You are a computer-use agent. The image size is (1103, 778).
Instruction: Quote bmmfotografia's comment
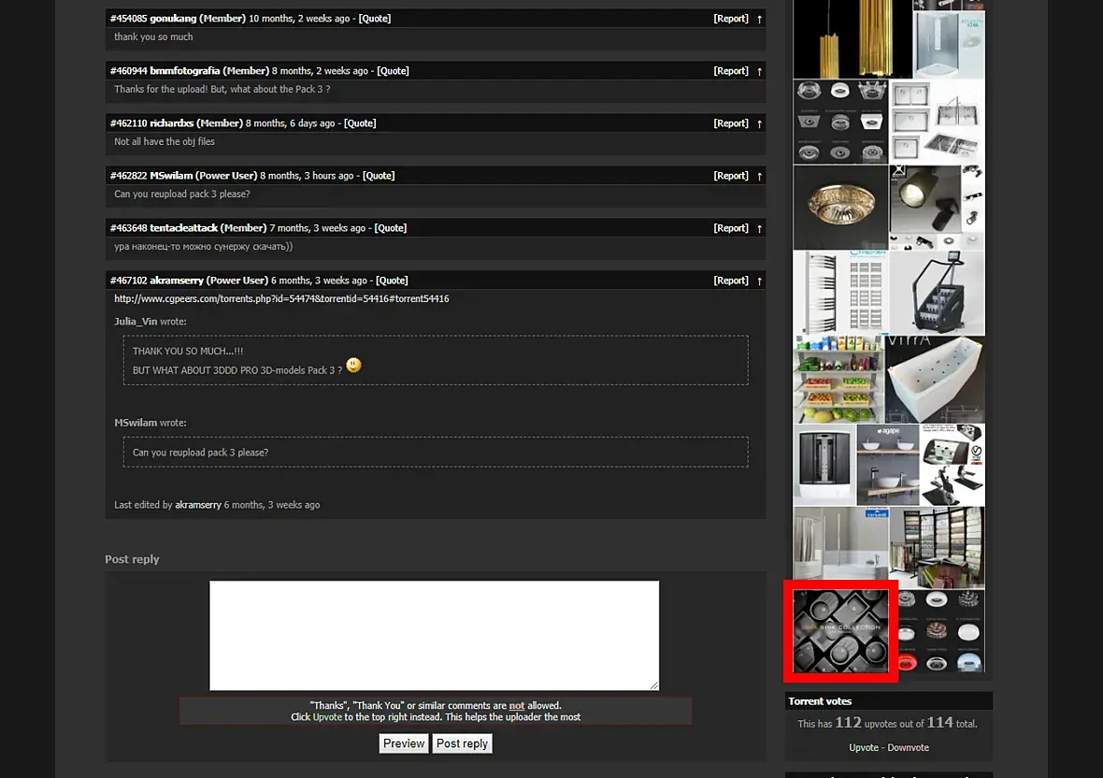(394, 70)
